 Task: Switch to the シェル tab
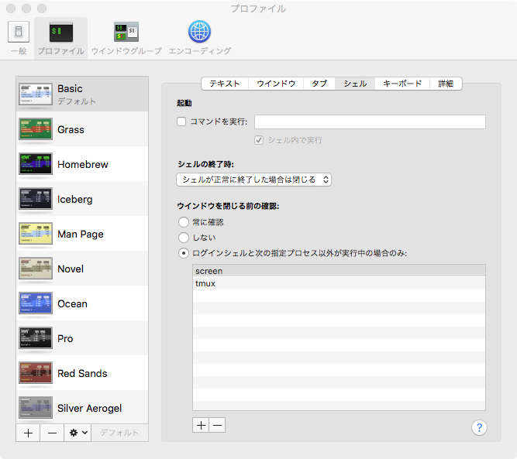tap(355, 84)
